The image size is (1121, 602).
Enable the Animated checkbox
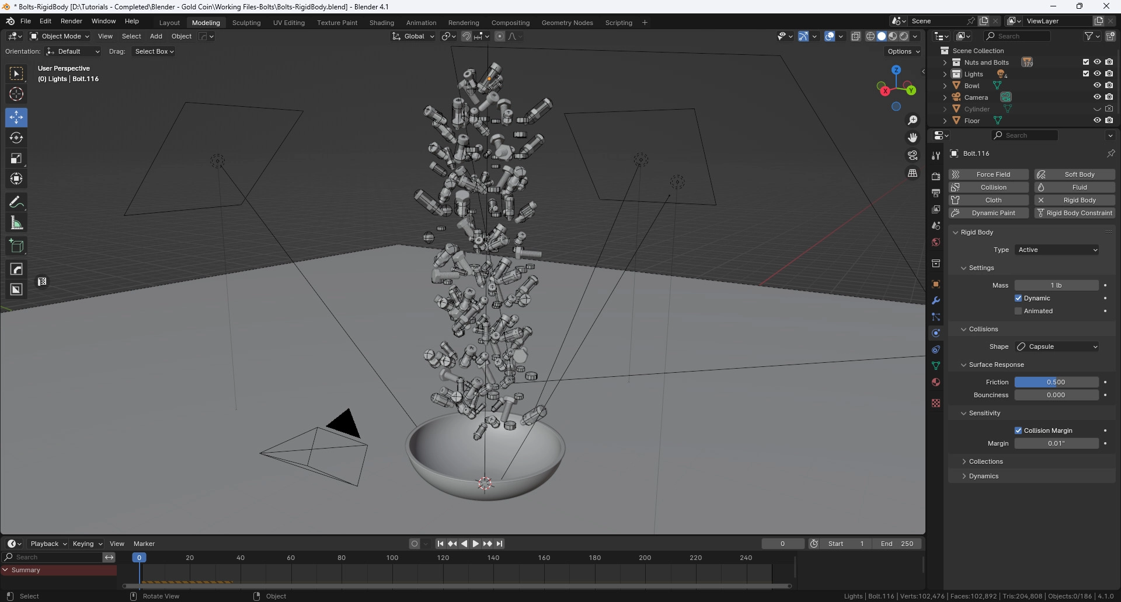[1018, 311]
